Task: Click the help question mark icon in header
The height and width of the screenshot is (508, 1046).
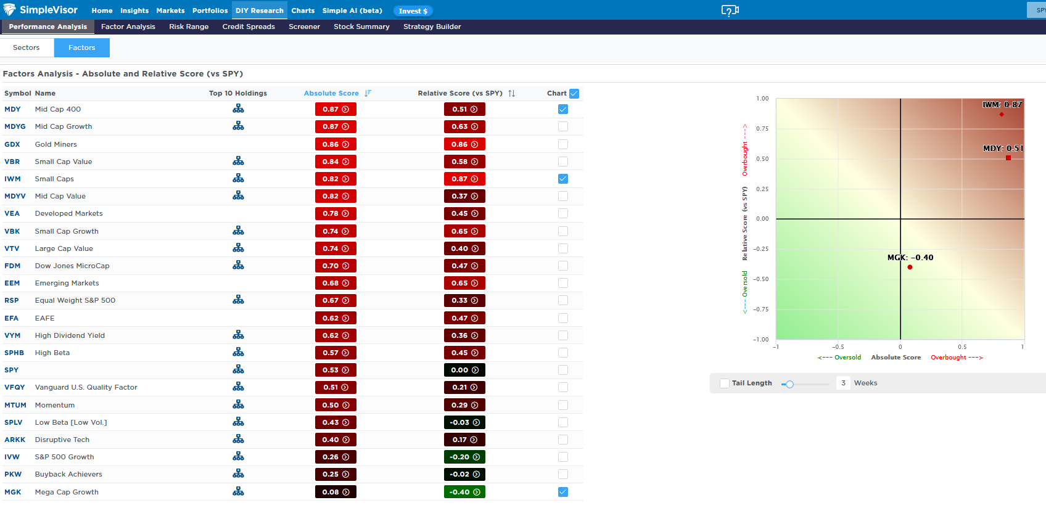Action: point(730,10)
